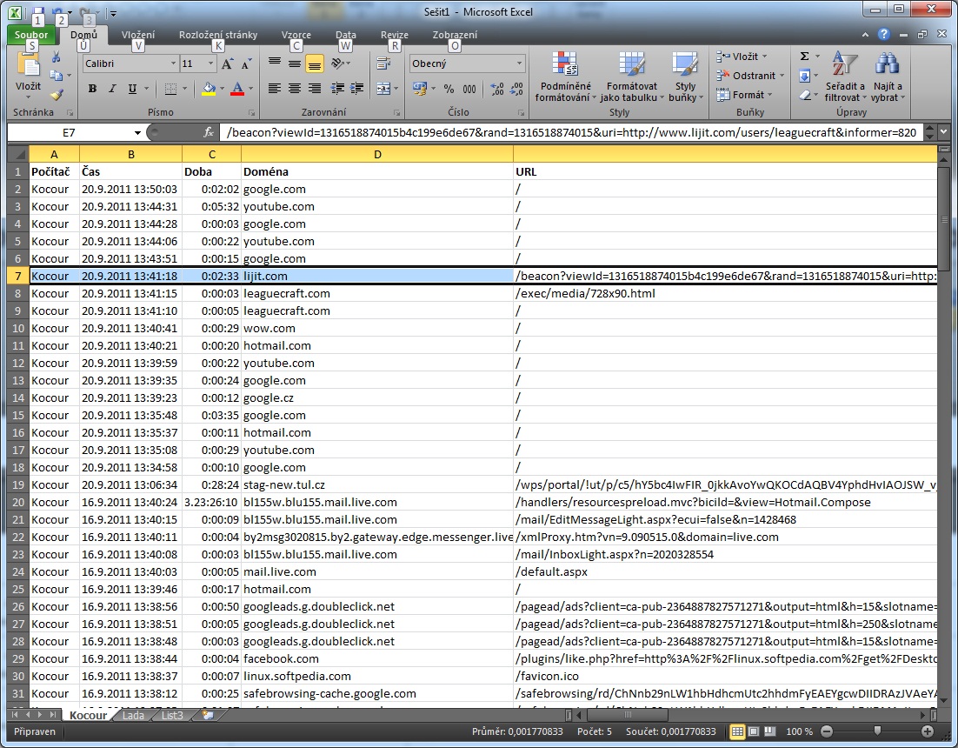
Task: Toggle align text right
Action: pos(315,89)
